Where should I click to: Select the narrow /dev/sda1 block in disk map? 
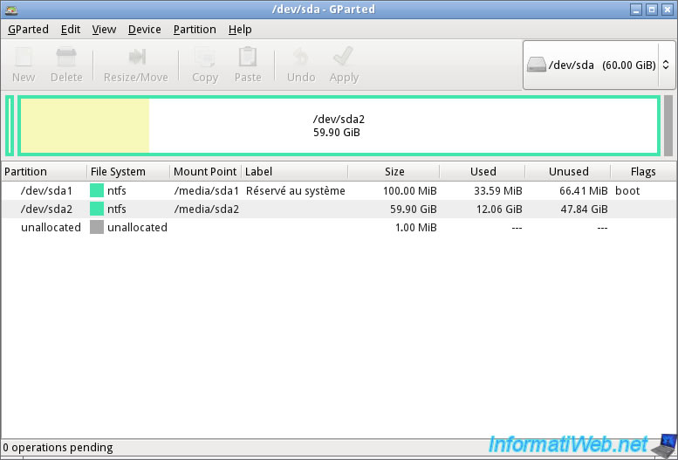point(10,126)
